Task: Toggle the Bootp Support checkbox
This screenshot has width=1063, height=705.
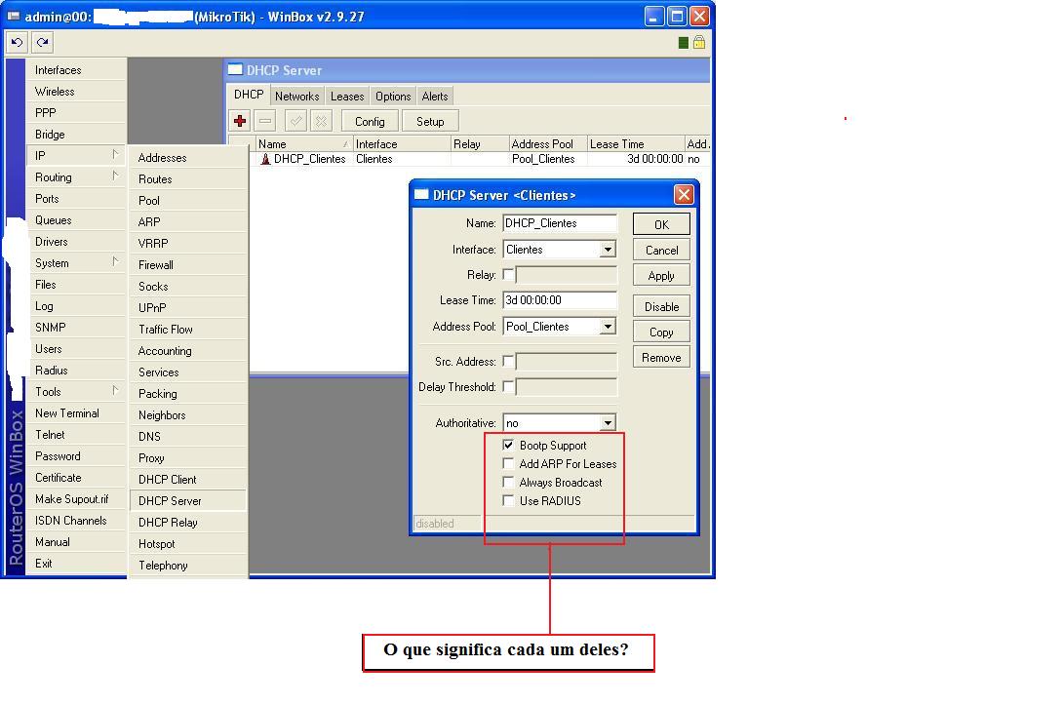Action: coord(508,446)
